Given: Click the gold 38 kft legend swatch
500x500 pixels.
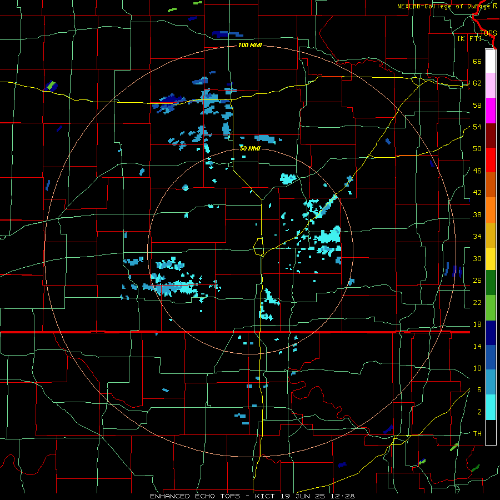Looking at the screenshot, I should 491,235.
